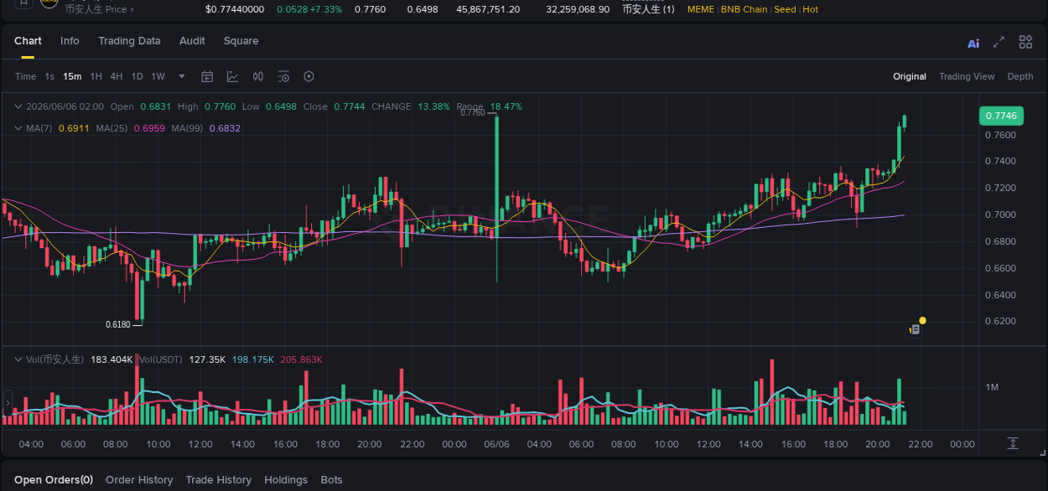Select the 1D time interval
This screenshot has height=491, width=1048.
(x=137, y=76)
